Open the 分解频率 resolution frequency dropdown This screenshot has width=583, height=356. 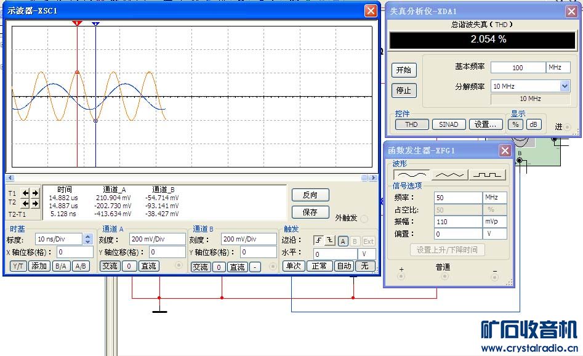[x=565, y=86]
